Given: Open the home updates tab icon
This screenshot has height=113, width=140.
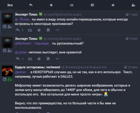Looking at the screenshot, I should [113, 5].
